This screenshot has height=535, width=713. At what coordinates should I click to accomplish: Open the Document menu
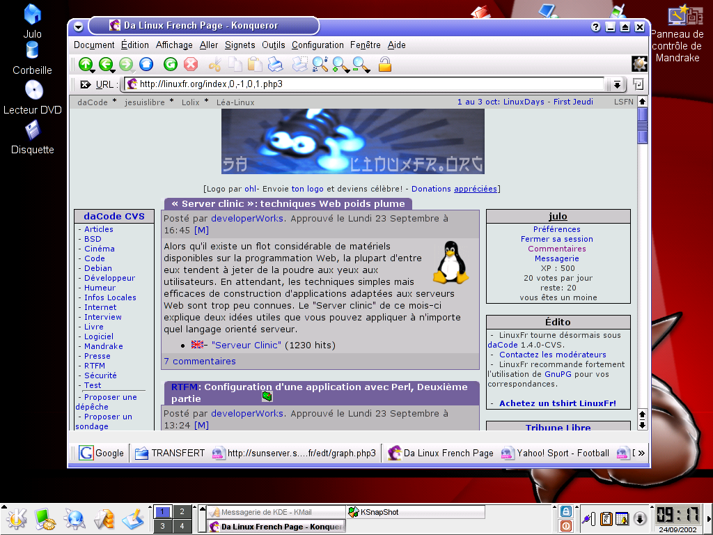94,45
